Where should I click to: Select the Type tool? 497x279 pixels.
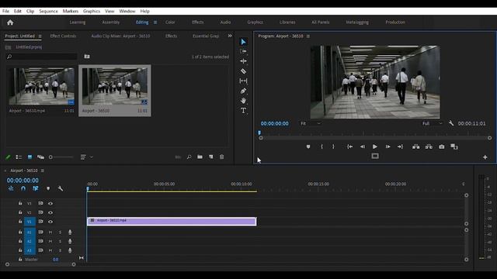click(243, 110)
